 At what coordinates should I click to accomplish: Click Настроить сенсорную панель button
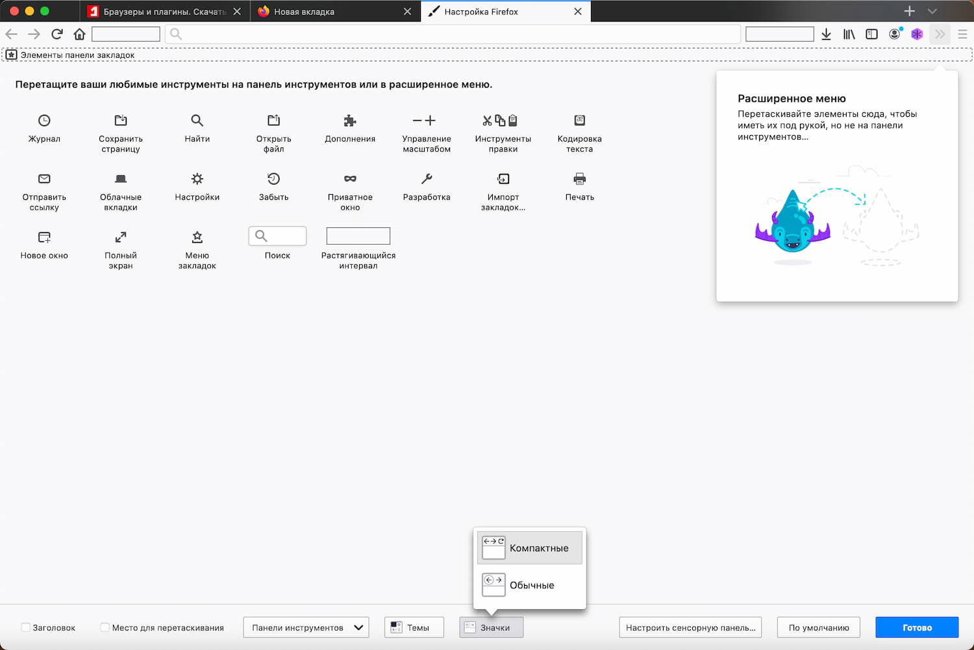pyautogui.click(x=690, y=627)
